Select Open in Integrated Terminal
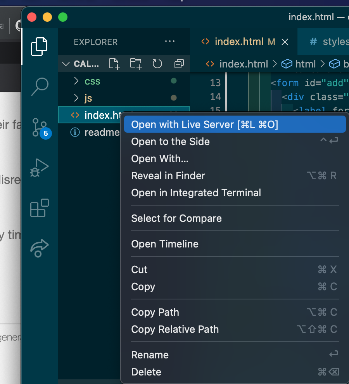Screen dimensions: 349x384 coord(196,193)
